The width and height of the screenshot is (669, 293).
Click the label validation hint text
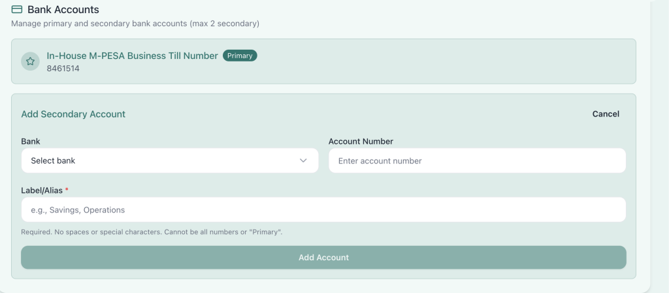click(152, 232)
